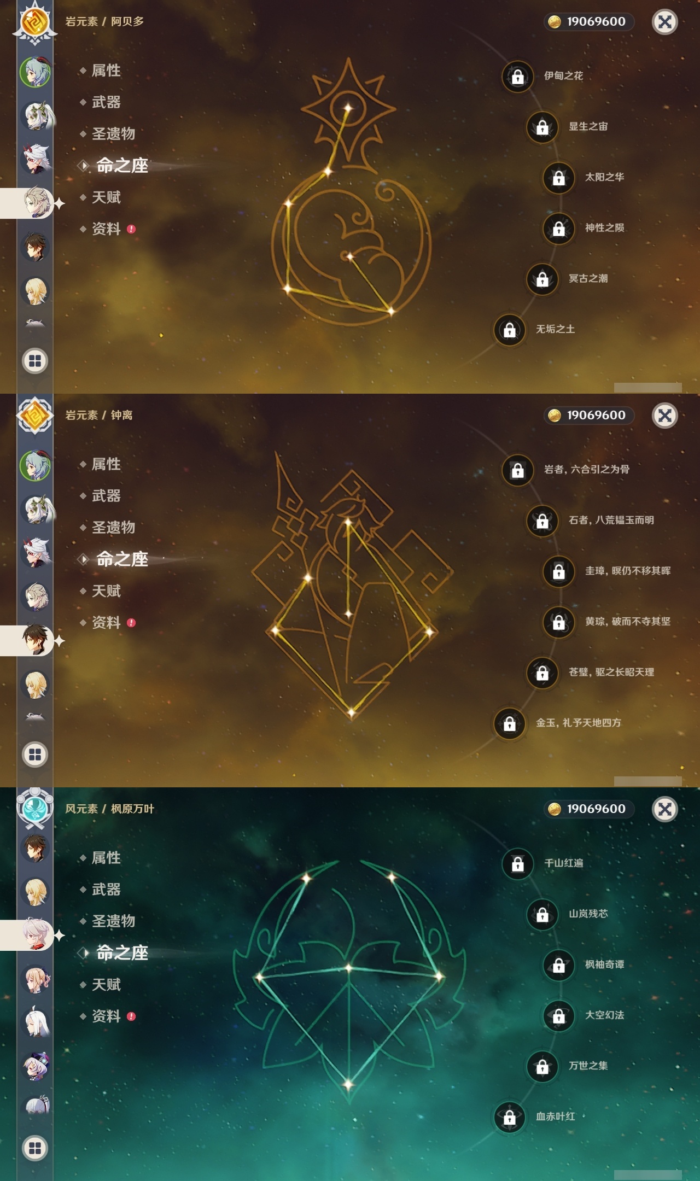Open 圣遗物 tab in Kazuha panel
Image resolution: width=700 pixels, height=1181 pixels.
113,921
